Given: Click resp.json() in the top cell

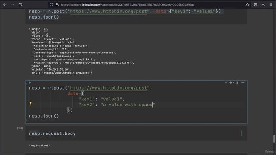Looking at the screenshot, I should 44,17.
